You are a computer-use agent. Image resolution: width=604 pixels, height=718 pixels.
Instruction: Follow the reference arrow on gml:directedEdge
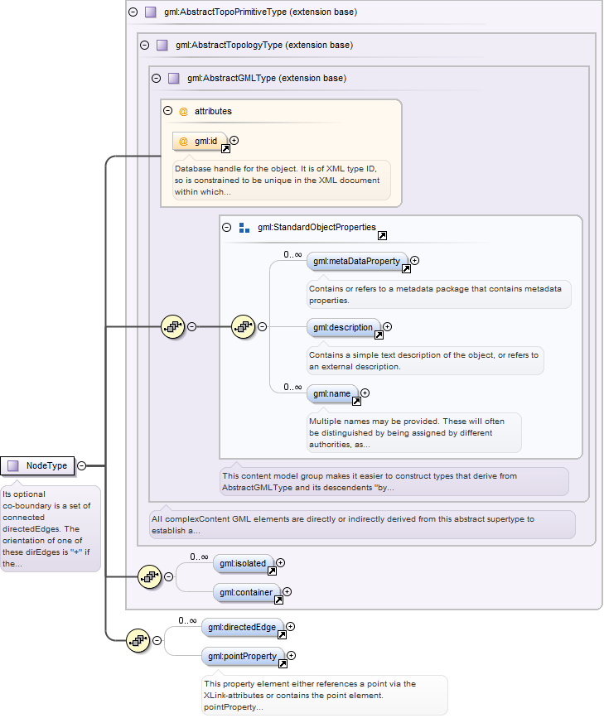283,634
